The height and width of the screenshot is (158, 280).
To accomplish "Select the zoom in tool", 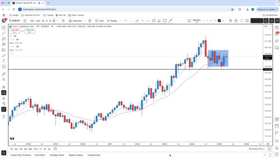I will (4, 79).
